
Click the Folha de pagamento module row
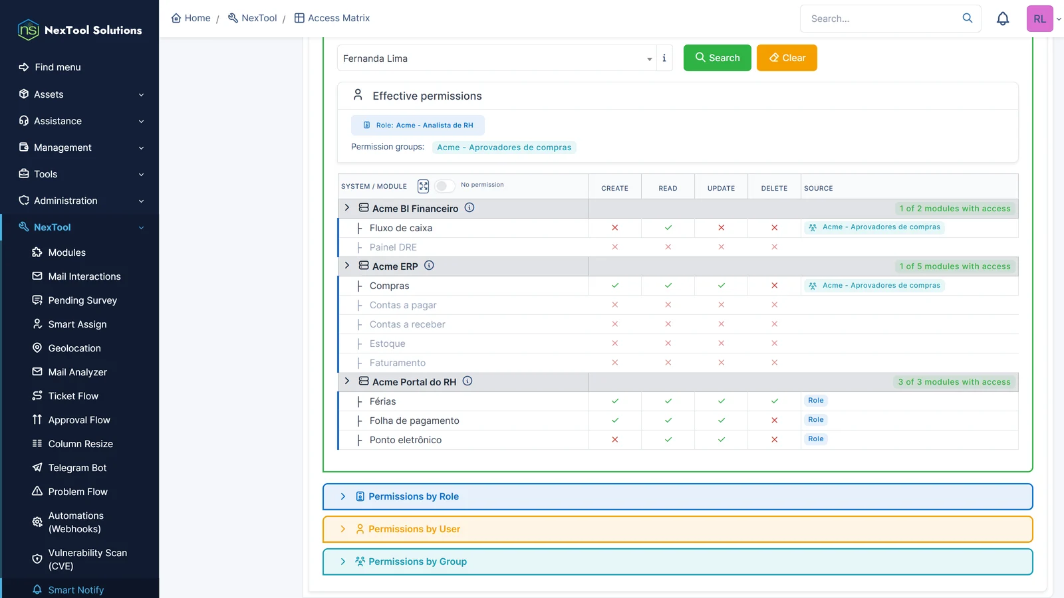point(678,421)
